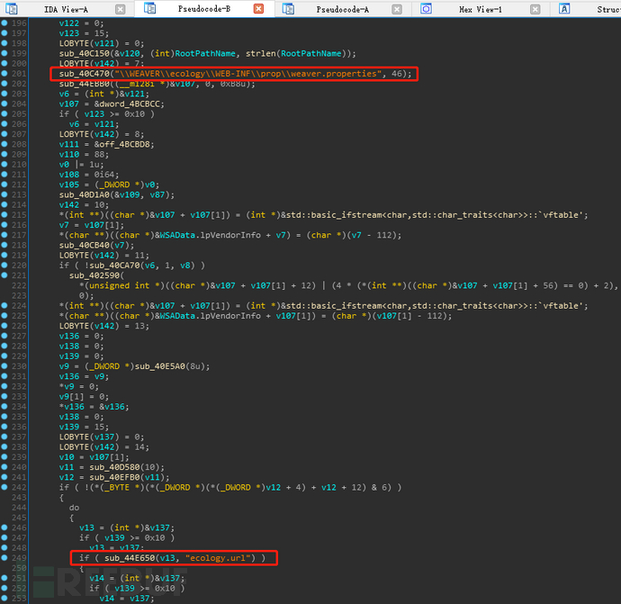Screen dimensions: 621x604
Task: Close the Pseudocode-B tab
Action: click(x=258, y=9)
